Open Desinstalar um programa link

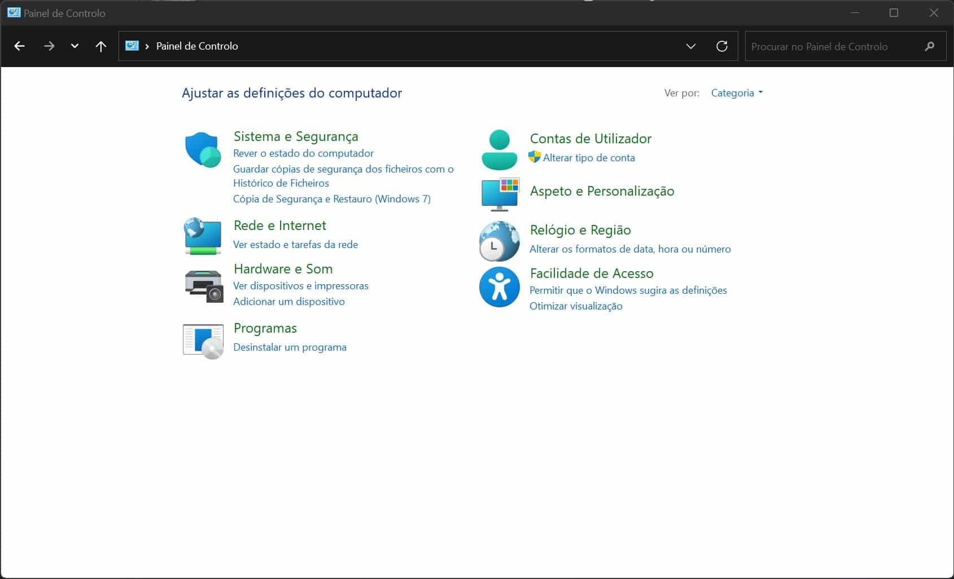(290, 347)
